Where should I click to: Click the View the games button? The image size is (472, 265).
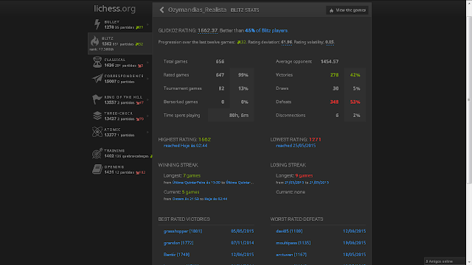(347, 10)
